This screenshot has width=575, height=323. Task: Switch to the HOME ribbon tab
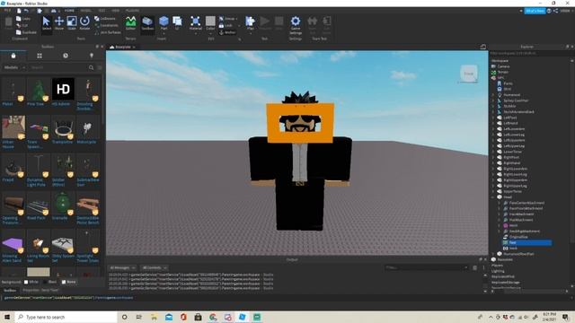(x=69, y=11)
